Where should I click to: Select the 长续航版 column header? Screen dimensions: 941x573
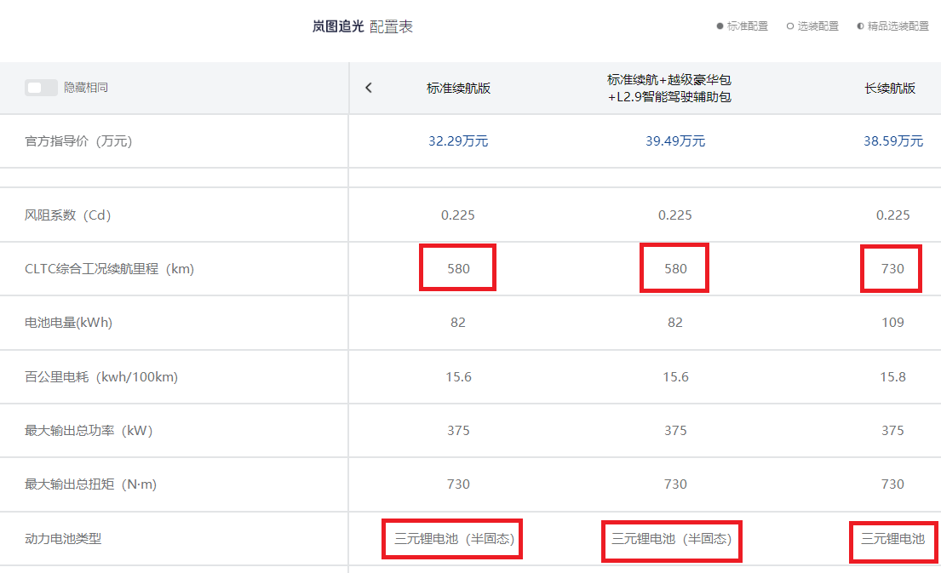coord(890,88)
